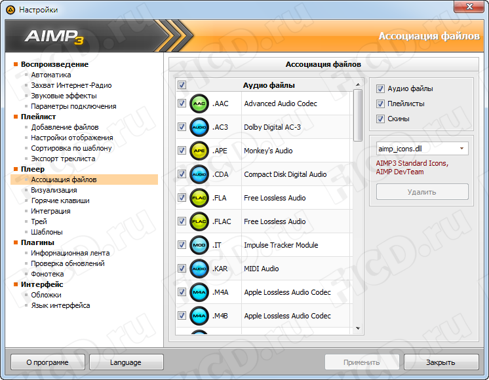
Task: Open Визуализация settings
Action: point(54,190)
